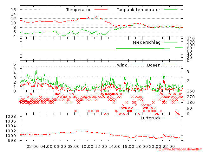The width and height of the screenshot is (203, 152).
Task: Click the 04:00 time axis label
Action: coord(46,147)
